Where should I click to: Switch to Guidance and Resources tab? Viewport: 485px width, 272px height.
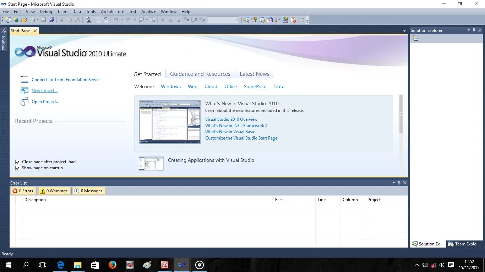tap(200, 74)
